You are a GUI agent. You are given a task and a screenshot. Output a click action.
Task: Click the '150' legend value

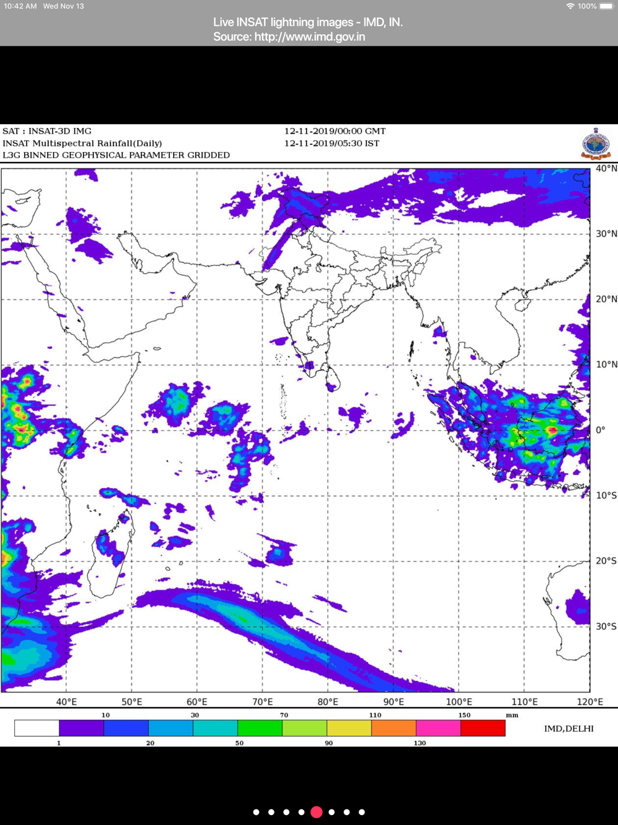click(x=464, y=715)
